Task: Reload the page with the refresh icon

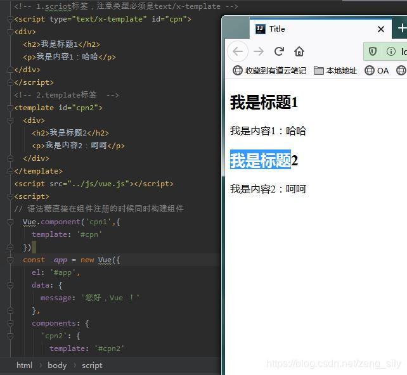Action: click(279, 51)
